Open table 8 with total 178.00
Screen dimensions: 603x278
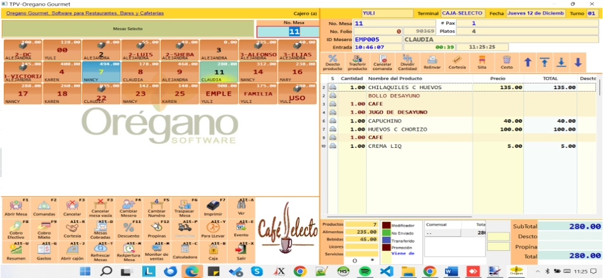coord(140,72)
